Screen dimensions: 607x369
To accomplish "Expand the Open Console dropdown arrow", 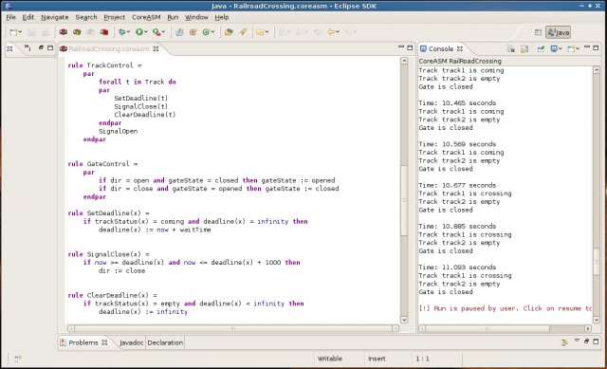I will tap(578, 48).
